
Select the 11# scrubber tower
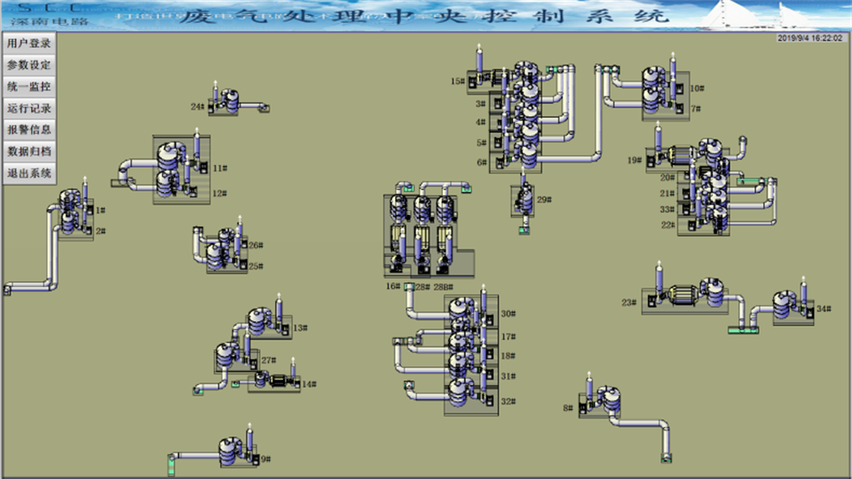[167, 160]
